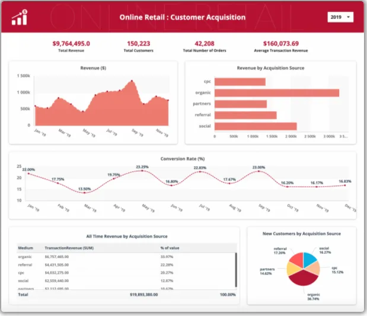This screenshot has width=367, height=316.
Task: Click the Total Revenue value $9,764,495.0
Action: [x=71, y=43]
